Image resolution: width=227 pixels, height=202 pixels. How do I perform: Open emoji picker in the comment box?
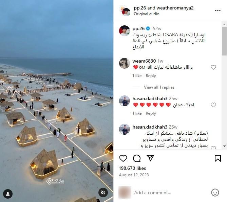(215, 193)
